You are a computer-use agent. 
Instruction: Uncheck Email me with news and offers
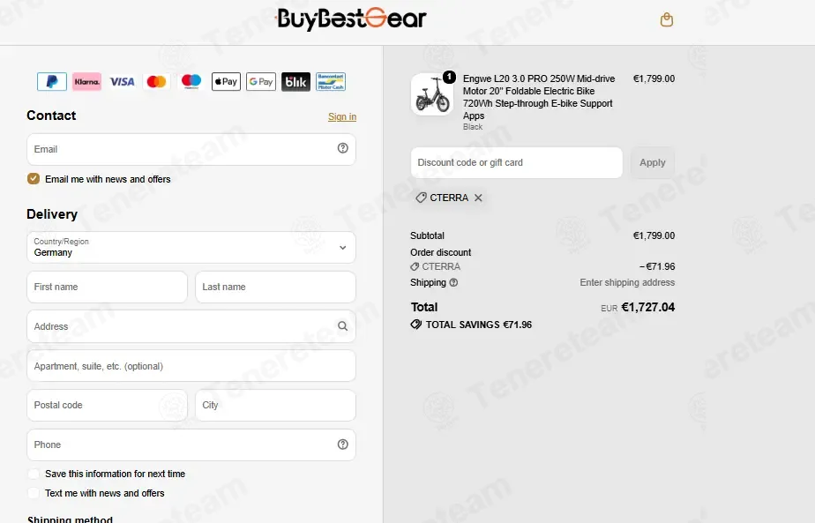(34, 179)
